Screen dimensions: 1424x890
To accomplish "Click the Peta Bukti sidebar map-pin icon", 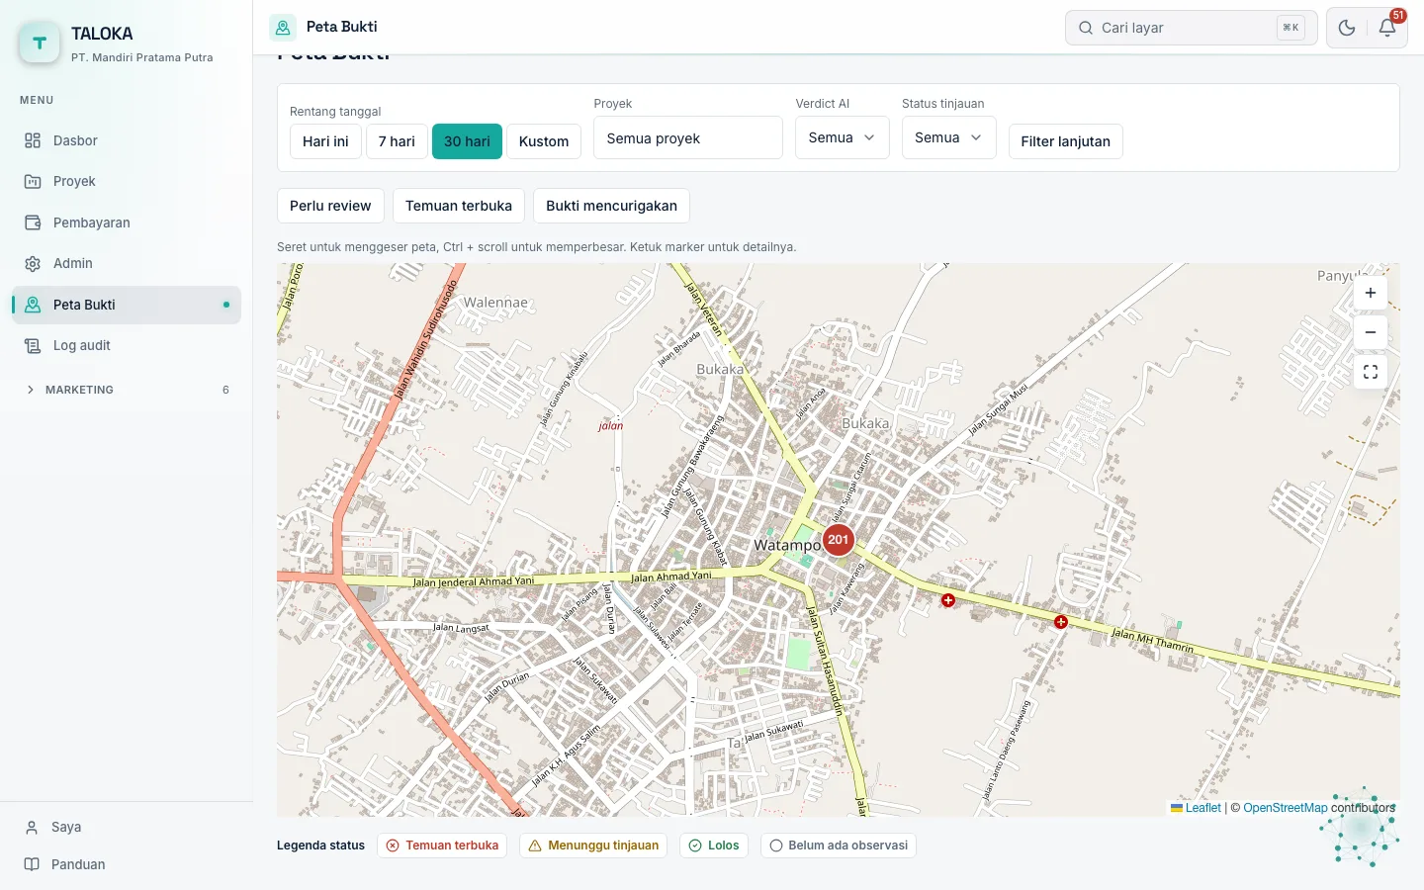I will (33, 305).
